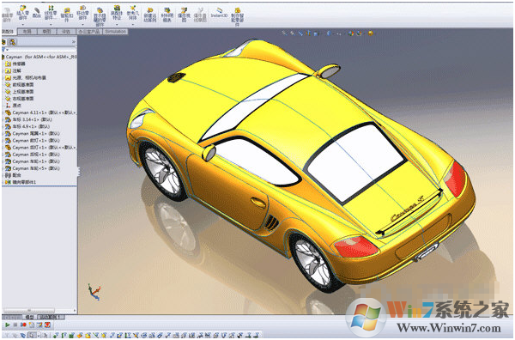This screenshot has width=515, height=340.
Task: Switch to the Evaluate (评估) tab
Action: (x=66, y=32)
